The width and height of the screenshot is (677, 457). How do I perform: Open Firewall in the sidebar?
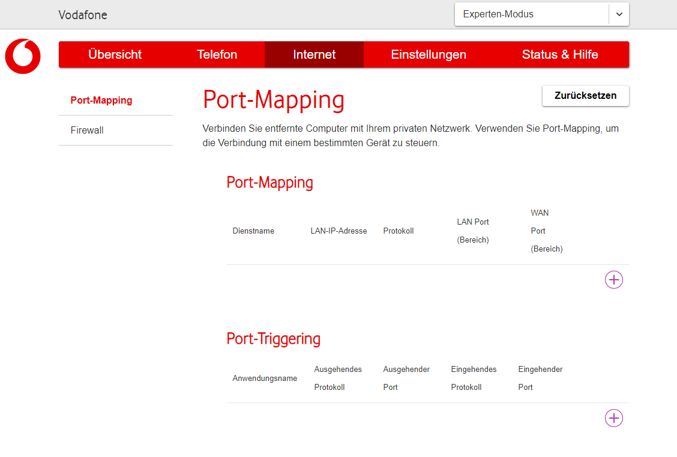click(x=87, y=130)
